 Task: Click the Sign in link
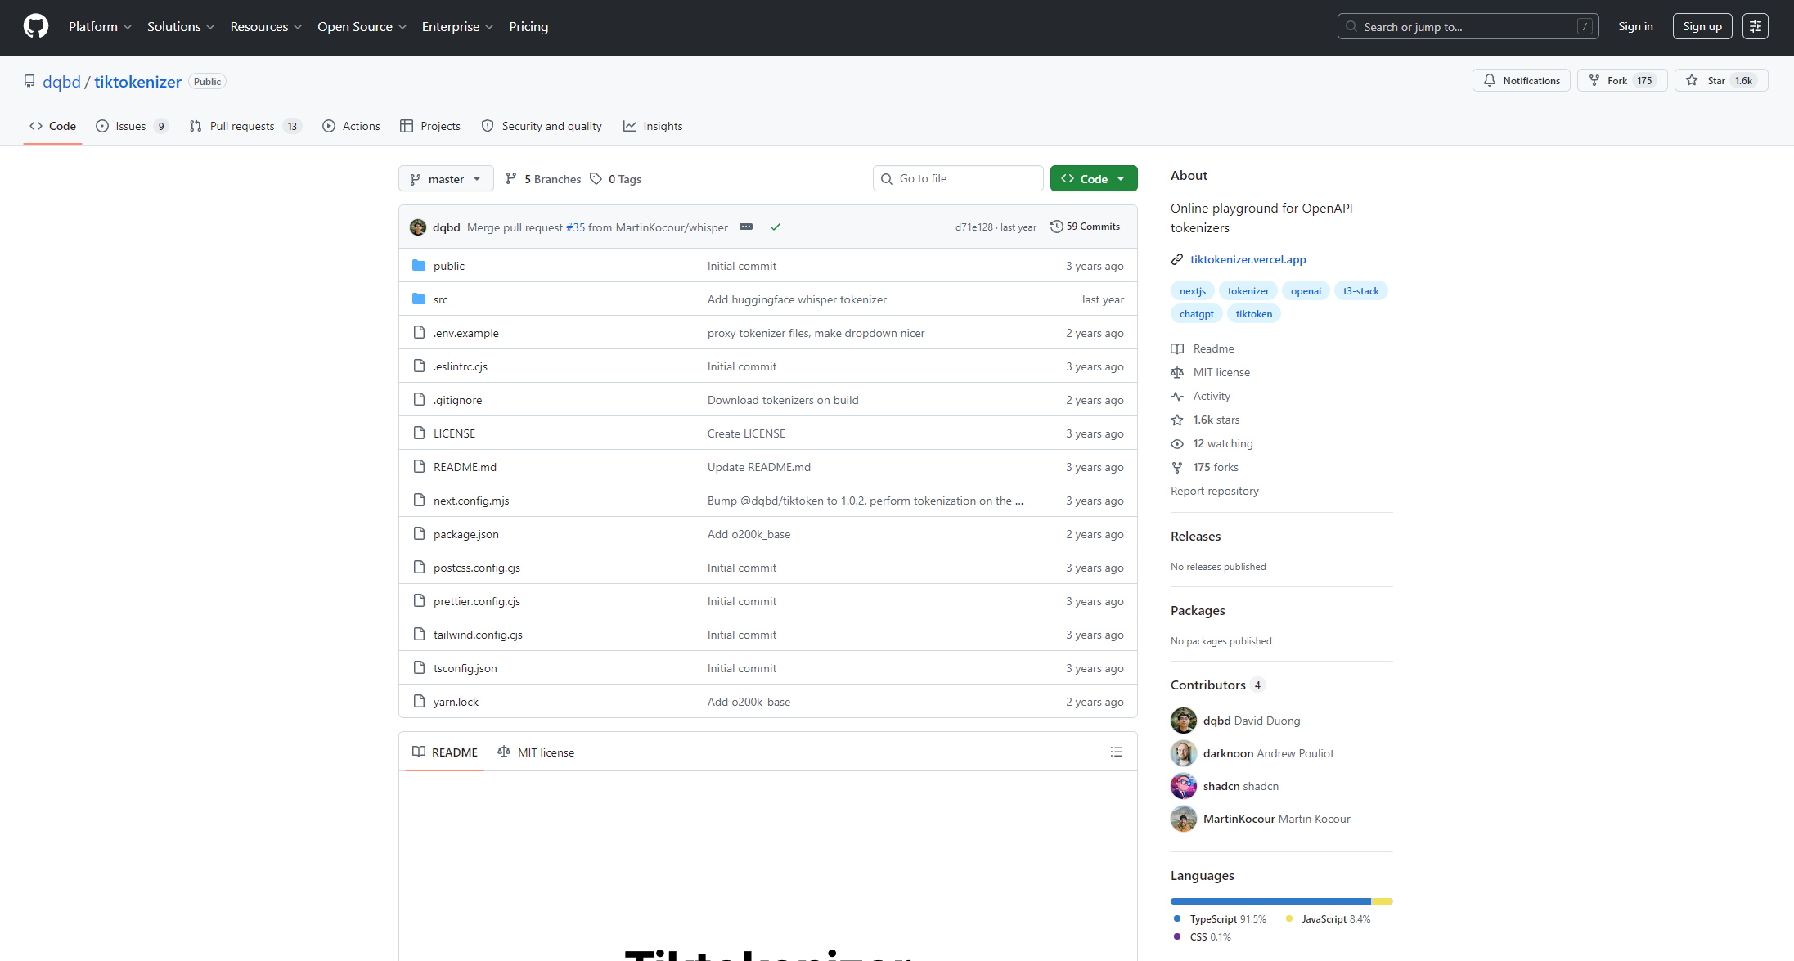(x=1635, y=27)
